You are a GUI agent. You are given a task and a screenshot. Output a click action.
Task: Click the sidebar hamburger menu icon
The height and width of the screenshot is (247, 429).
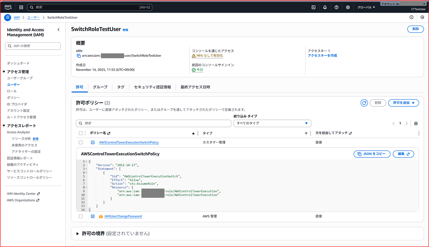pyautogui.click(x=7, y=17)
